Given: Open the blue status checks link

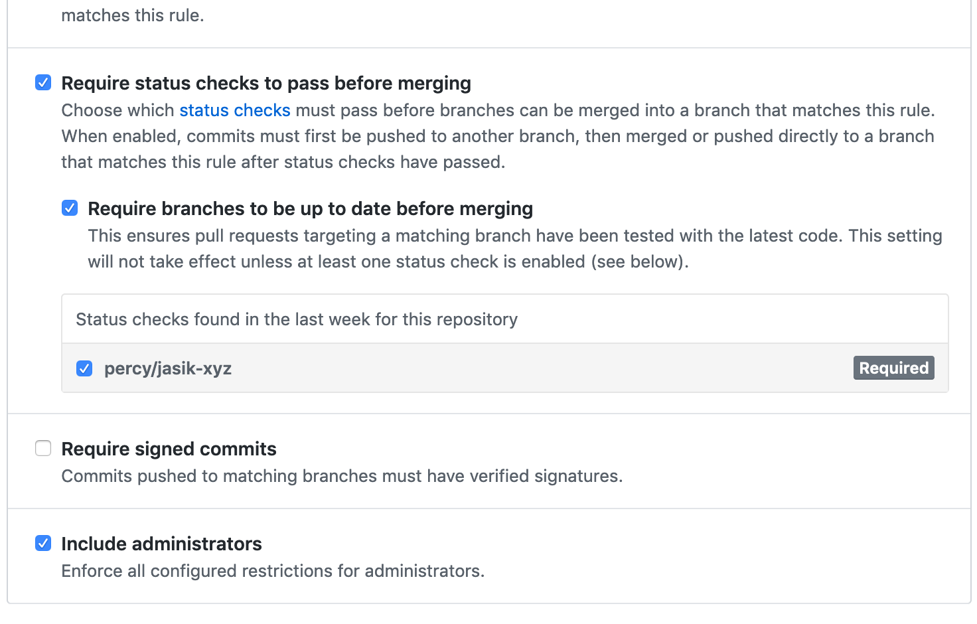Looking at the screenshot, I should pos(235,110).
